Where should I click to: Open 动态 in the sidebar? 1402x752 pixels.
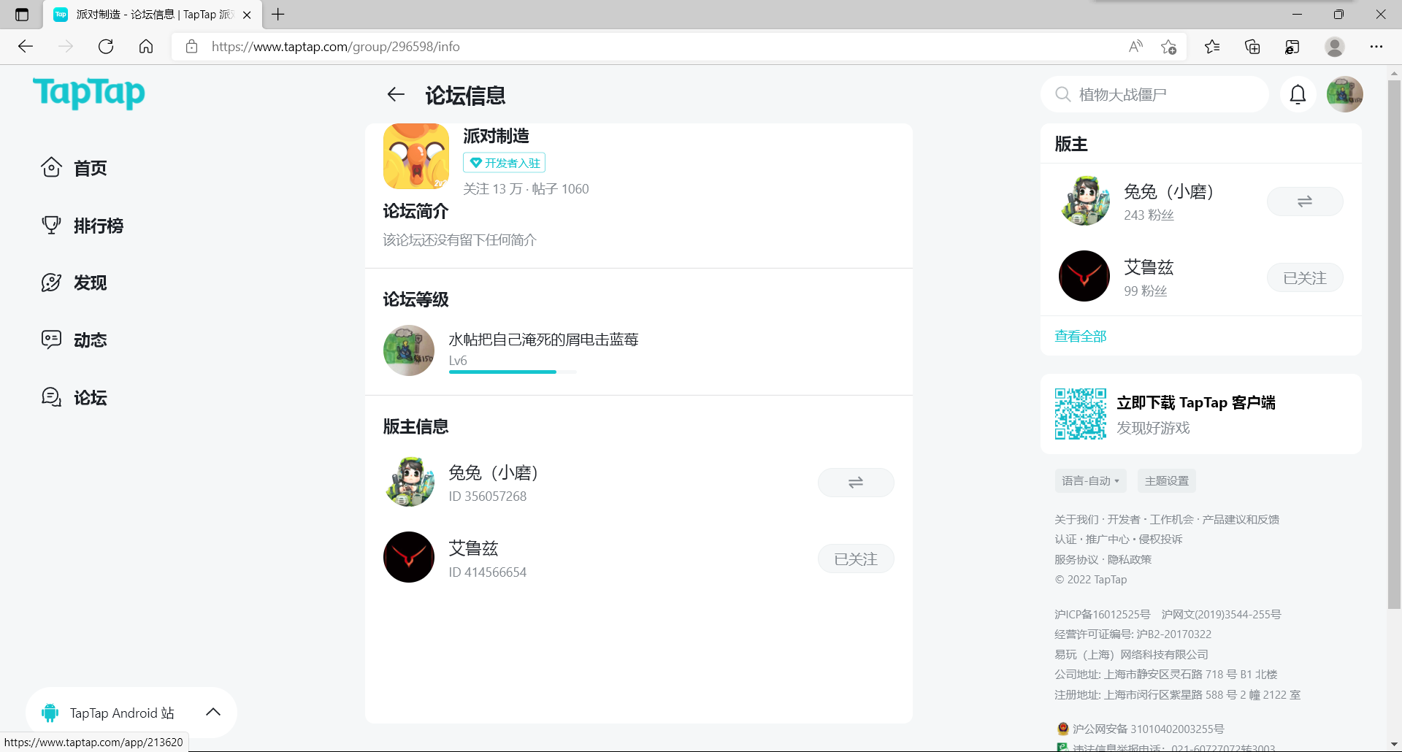tap(74, 340)
